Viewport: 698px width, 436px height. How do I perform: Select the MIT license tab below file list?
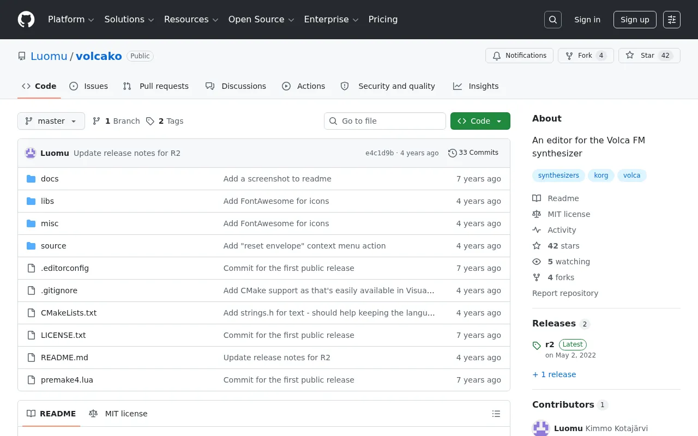pos(118,414)
